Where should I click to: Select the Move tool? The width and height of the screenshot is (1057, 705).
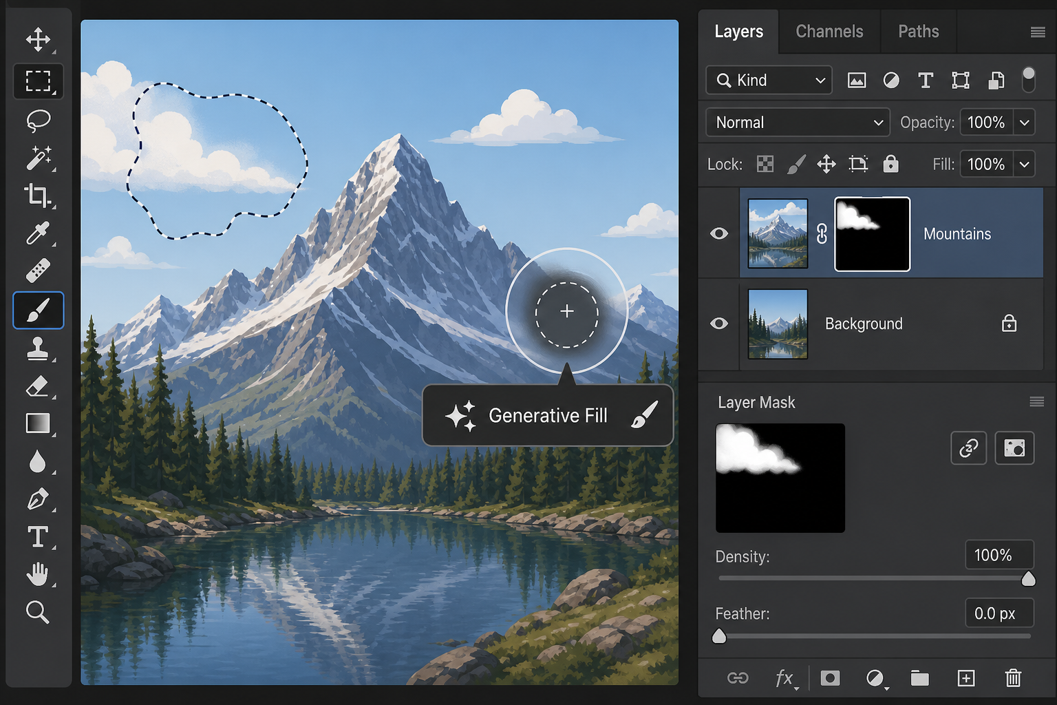pyautogui.click(x=38, y=39)
